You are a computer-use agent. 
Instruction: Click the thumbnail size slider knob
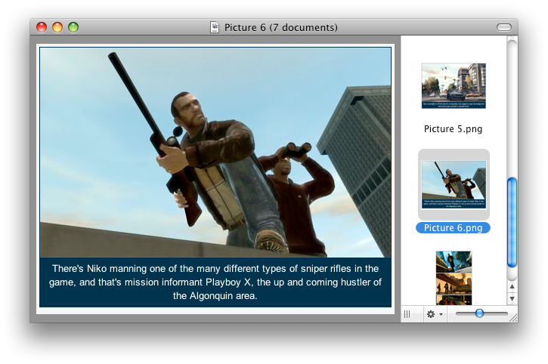[479, 313]
